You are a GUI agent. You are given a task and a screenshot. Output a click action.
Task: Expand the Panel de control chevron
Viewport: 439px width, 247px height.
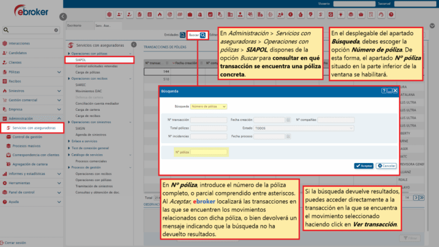(x=59, y=193)
